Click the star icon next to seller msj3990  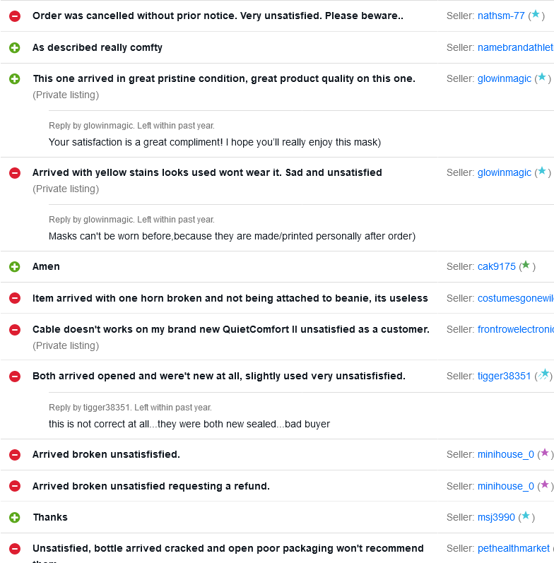click(524, 516)
